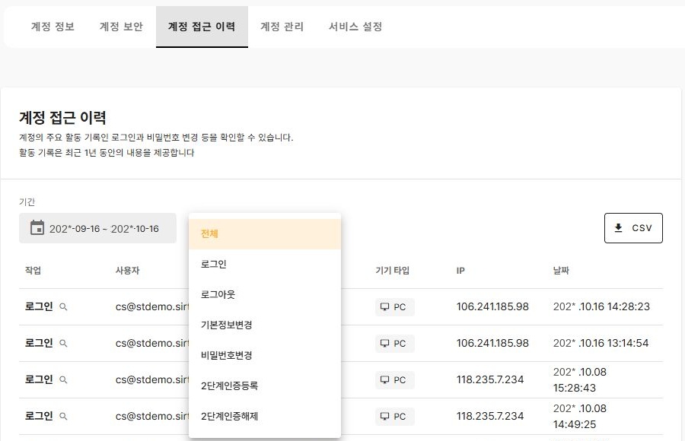Image resolution: width=685 pixels, height=441 pixels.
Task: Click magnifier icon in 15:28:43 login row
Action: pyautogui.click(x=63, y=380)
